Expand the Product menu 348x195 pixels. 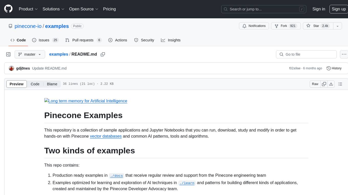click(x=28, y=9)
